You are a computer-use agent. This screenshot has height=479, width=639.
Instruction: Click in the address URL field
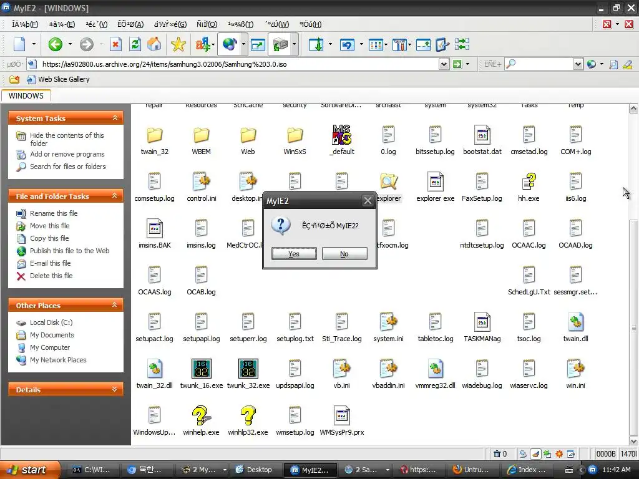pyautogui.click(x=239, y=64)
